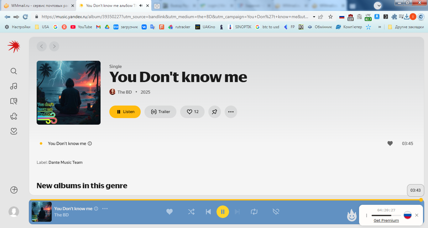
Task: Open the UAKino bookmark
Action: [x=205, y=27]
